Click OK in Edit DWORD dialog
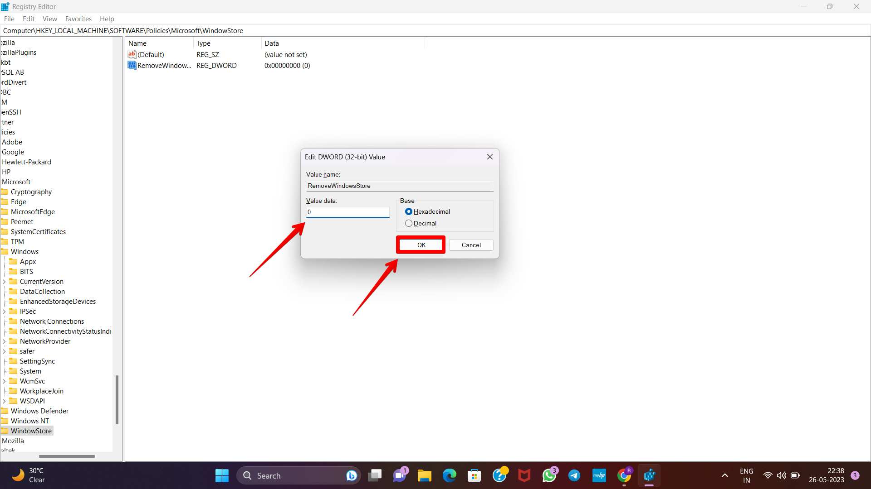The image size is (871, 489). 421,245
